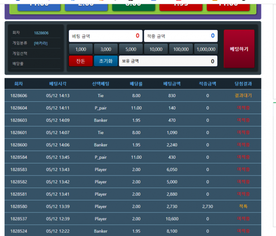
Task: Click the 당첨결과 column header
Action: (x=243, y=84)
